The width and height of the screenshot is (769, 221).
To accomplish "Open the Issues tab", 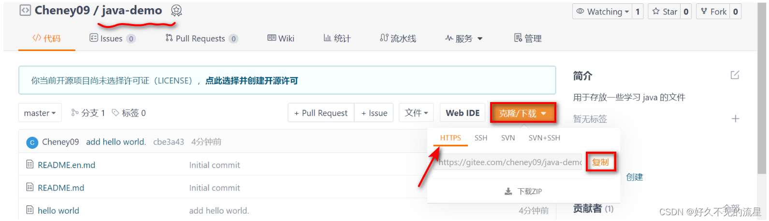I will 112,39.
